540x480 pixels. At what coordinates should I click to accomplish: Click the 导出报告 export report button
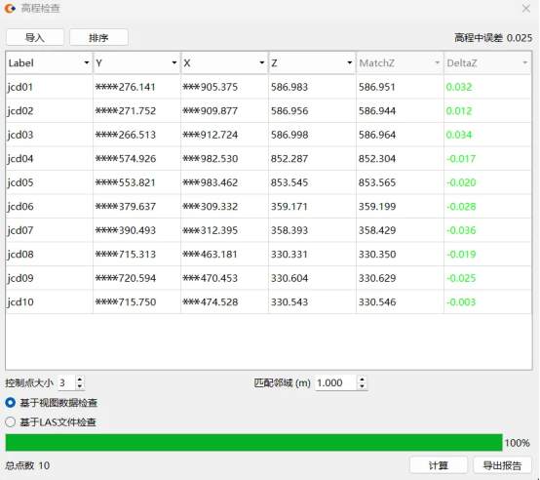point(502,465)
